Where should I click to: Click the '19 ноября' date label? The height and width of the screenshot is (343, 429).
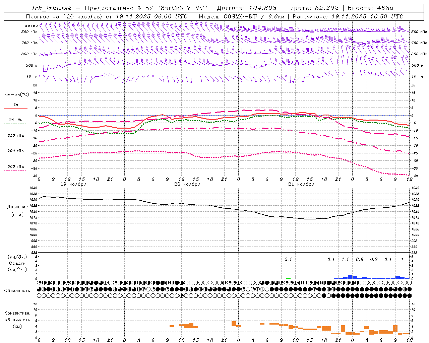[x=73, y=184]
